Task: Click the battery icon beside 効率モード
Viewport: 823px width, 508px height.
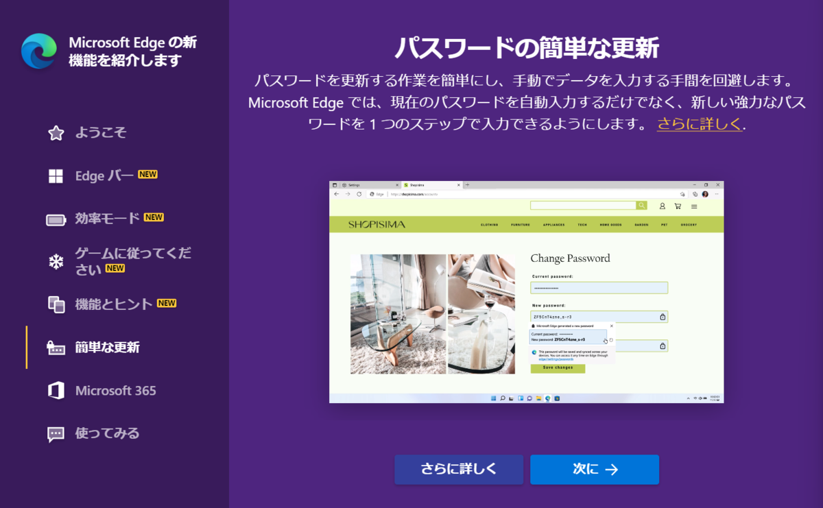Action: (x=56, y=219)
